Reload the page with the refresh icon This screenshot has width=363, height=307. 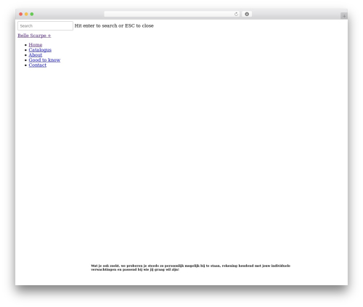point(236,14)
